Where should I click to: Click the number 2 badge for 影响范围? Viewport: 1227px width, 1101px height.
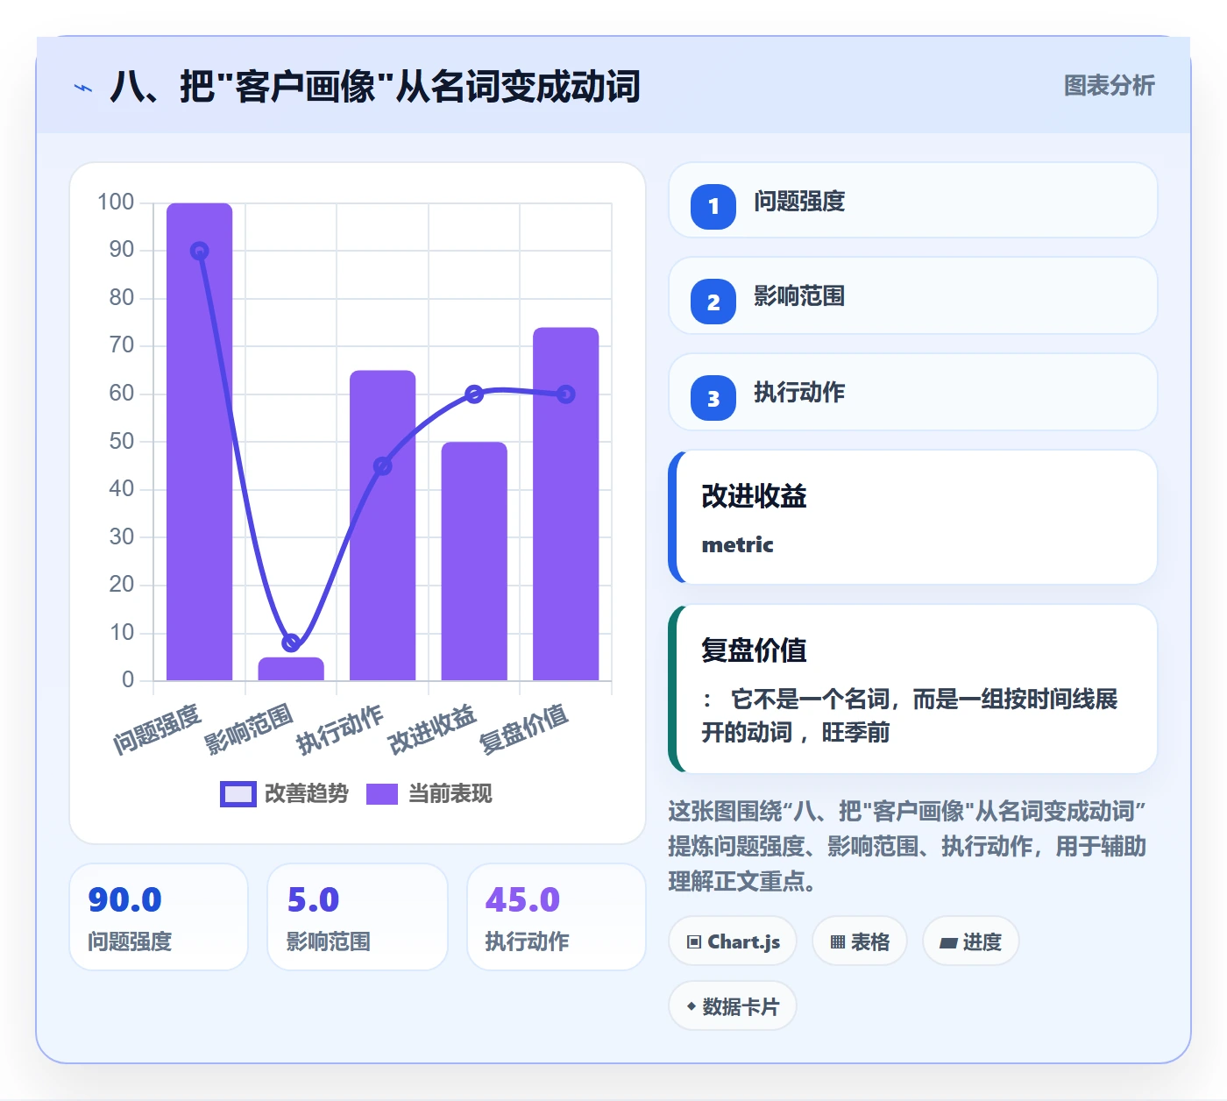(x=713, y=302)
